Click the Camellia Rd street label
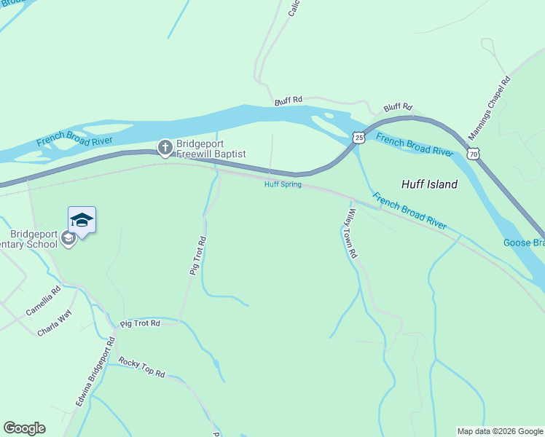The image size is (545, 437). (x=44, y=301)
